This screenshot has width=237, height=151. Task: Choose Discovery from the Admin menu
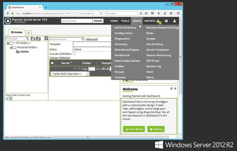point(121,44)
